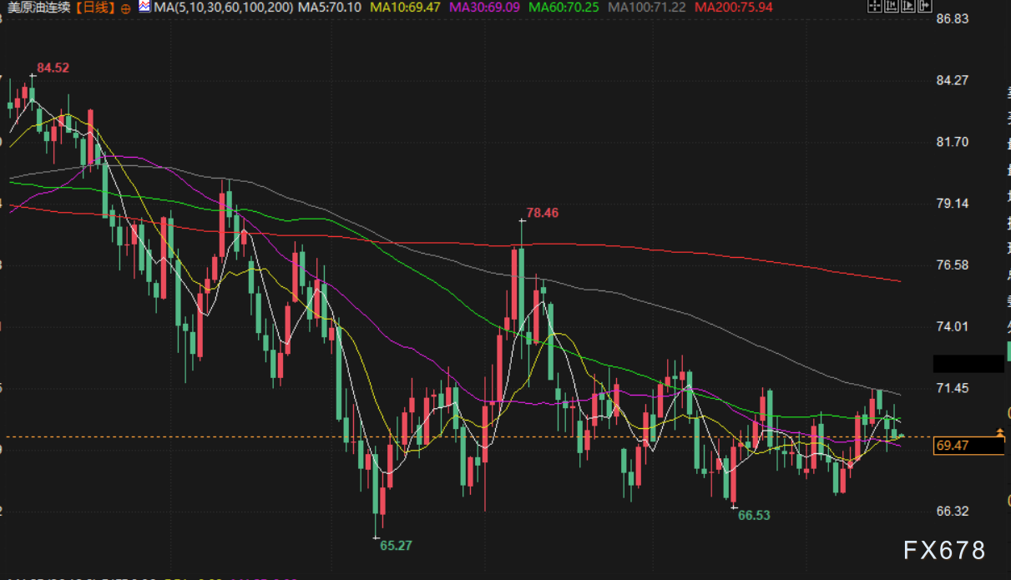Click the 78.46 peak price marker
This screenshot has width=1011, height=580.
point(543,213)
